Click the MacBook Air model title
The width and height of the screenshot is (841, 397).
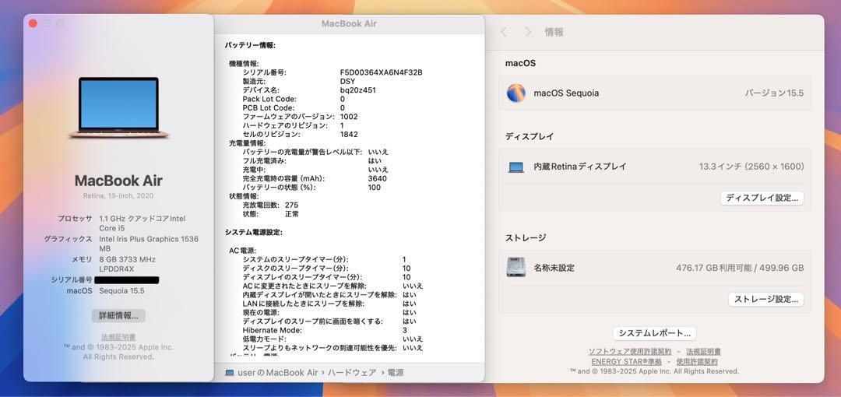118,181
